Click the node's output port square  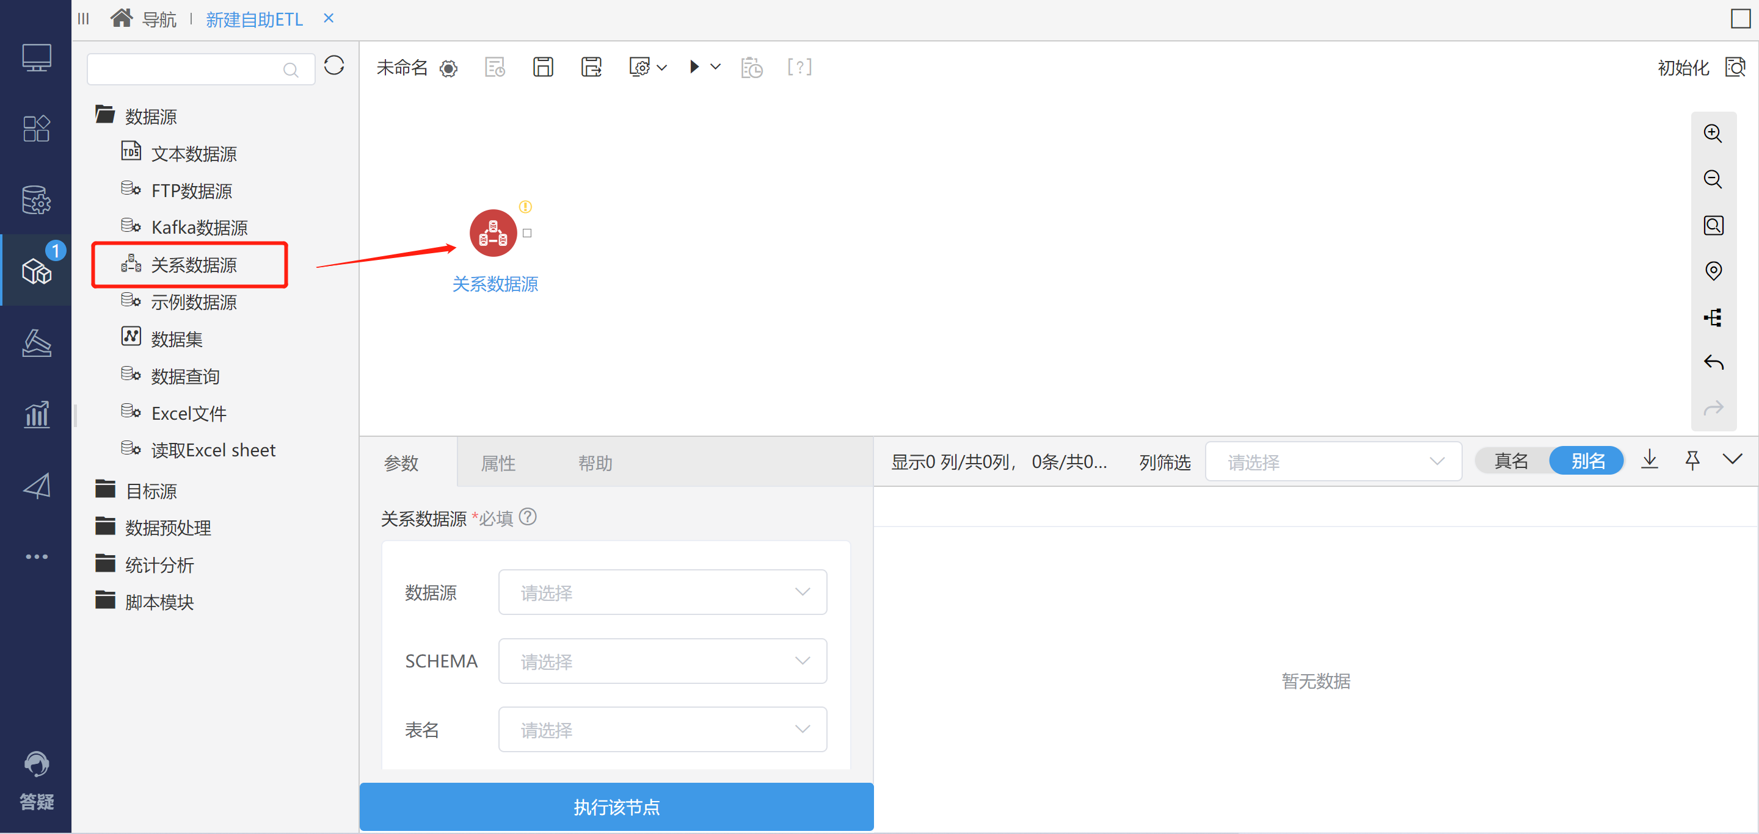pos(527,233)
